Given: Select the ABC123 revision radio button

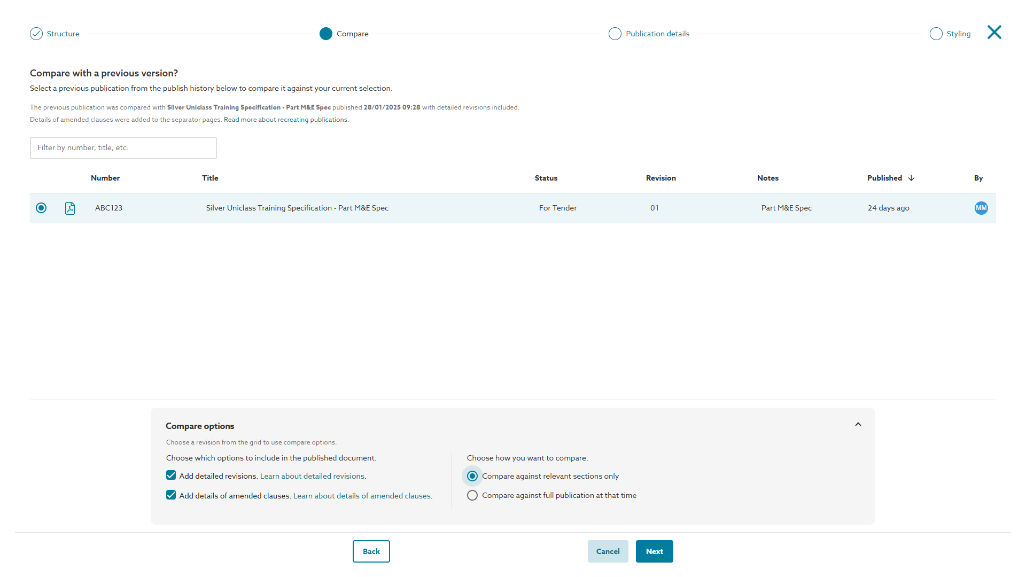Looking at the screenshot, I should click(41, 208).
